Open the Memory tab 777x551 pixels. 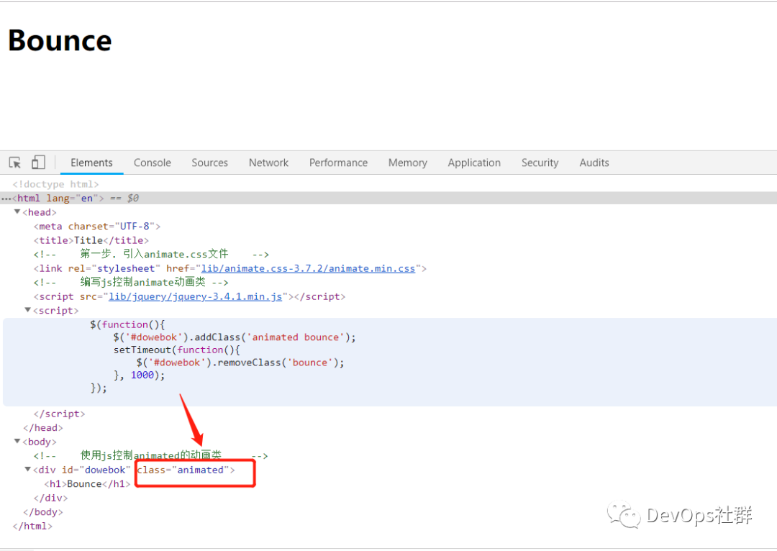(x=408, y=163)
